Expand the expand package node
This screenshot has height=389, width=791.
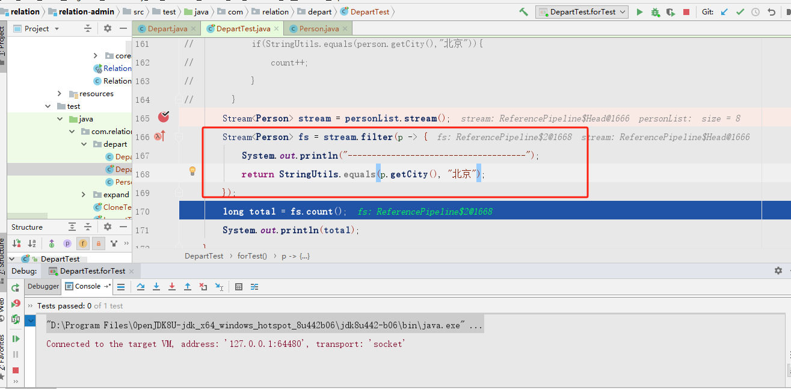point(84,194)
